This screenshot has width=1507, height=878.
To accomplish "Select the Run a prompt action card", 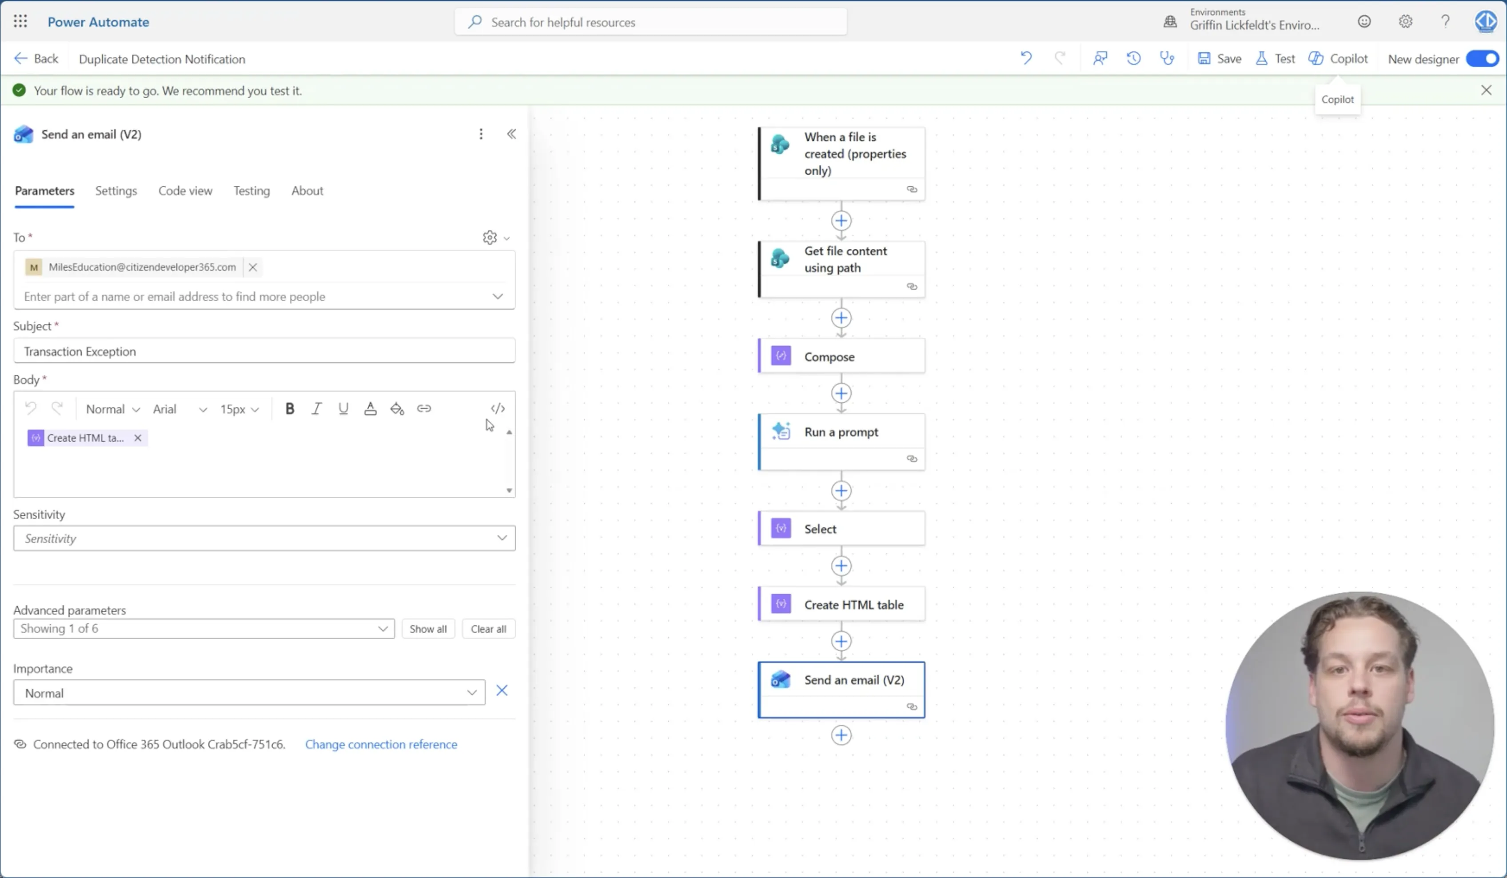I will 841,441.
